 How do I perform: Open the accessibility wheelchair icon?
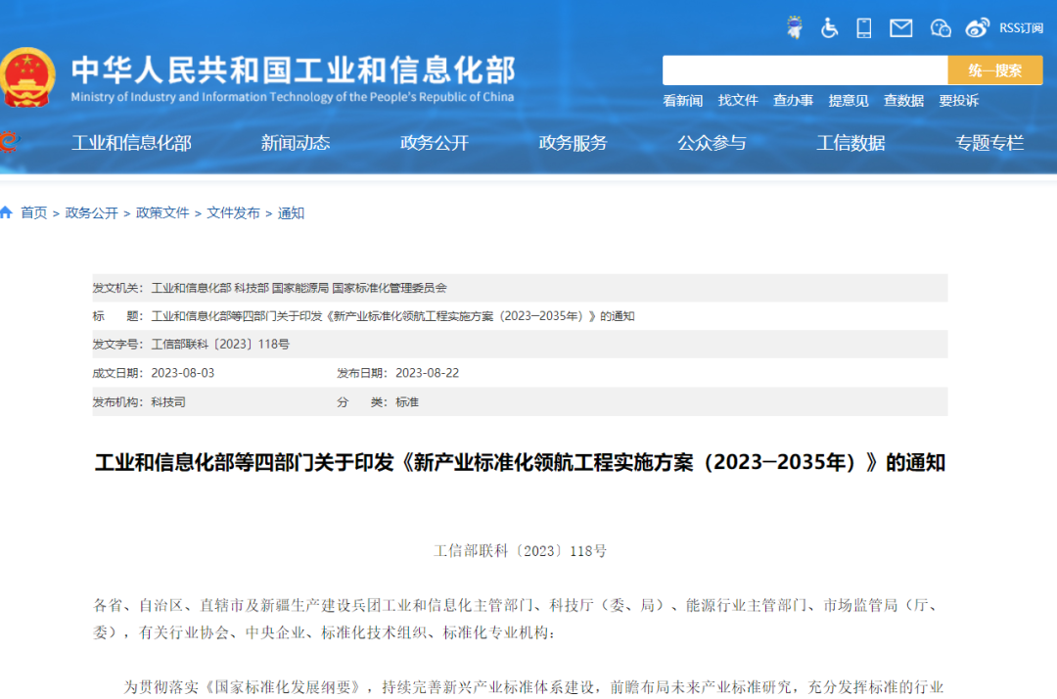[829, 27]
